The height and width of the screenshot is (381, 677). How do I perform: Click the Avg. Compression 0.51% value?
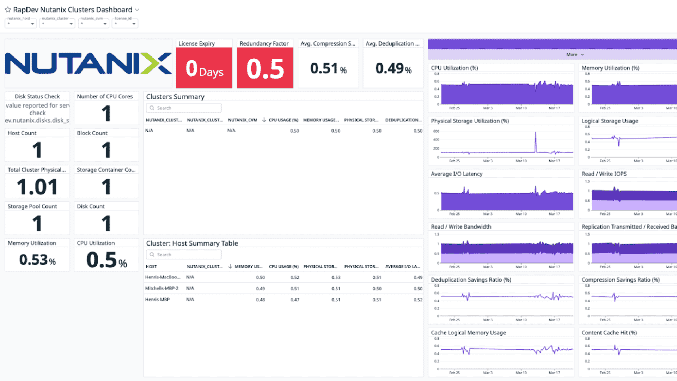tap(328, 68)
